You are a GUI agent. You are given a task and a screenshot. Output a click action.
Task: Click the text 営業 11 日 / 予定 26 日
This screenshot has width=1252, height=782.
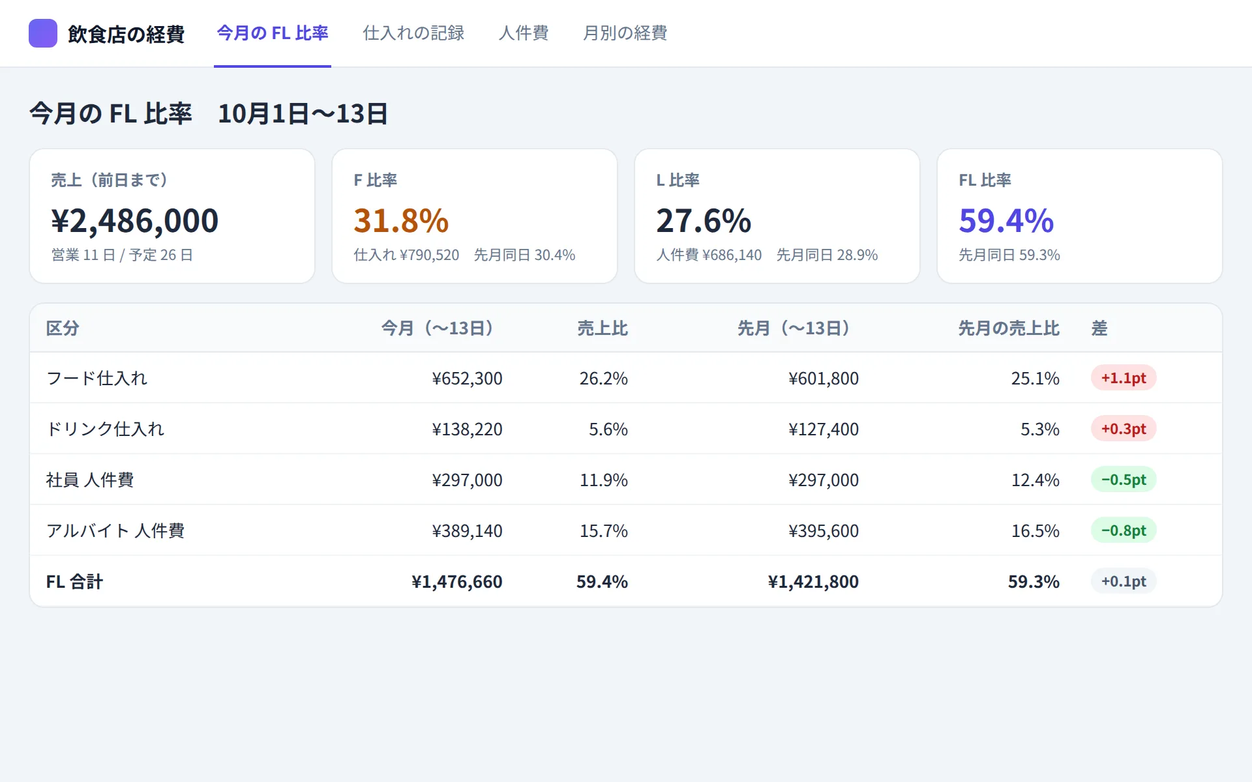(122, 255)
